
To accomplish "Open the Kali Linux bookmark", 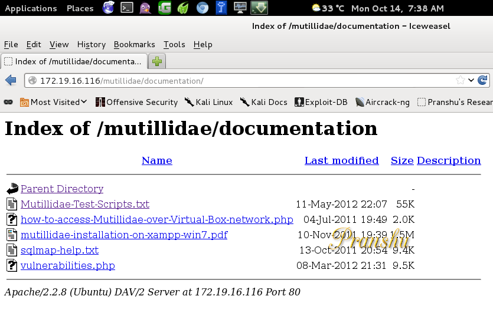I will pyautogui.click(x=208, y=102).
